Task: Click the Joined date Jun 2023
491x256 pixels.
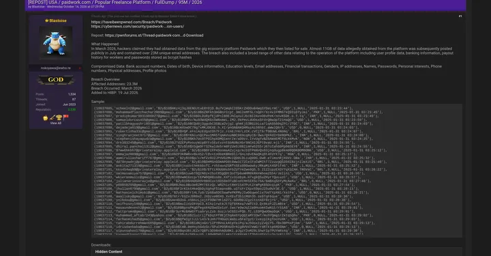Action: pos(69,104)
